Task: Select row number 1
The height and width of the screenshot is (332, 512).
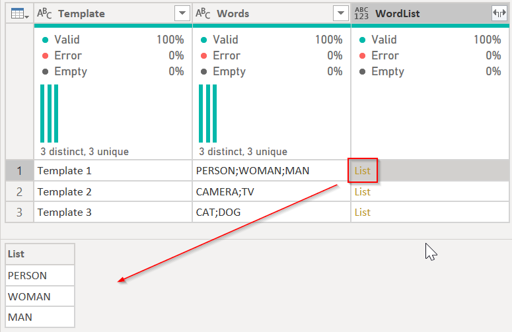Action: coord(20,170)
